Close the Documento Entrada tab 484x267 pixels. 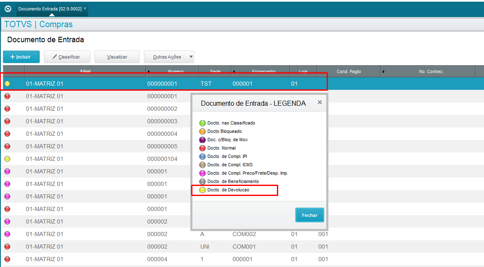coord(85,8)
